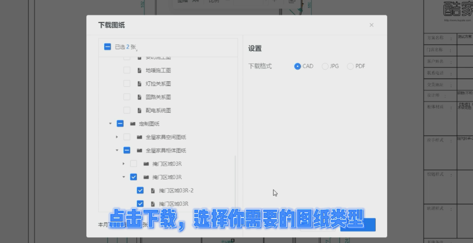The height and width of the screenshot is (243, 473).
Task: Click the 全屋家具空间图纸 label
Action: pos(166,137)
